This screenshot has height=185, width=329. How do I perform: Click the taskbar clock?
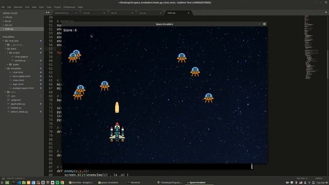point(320,183)
